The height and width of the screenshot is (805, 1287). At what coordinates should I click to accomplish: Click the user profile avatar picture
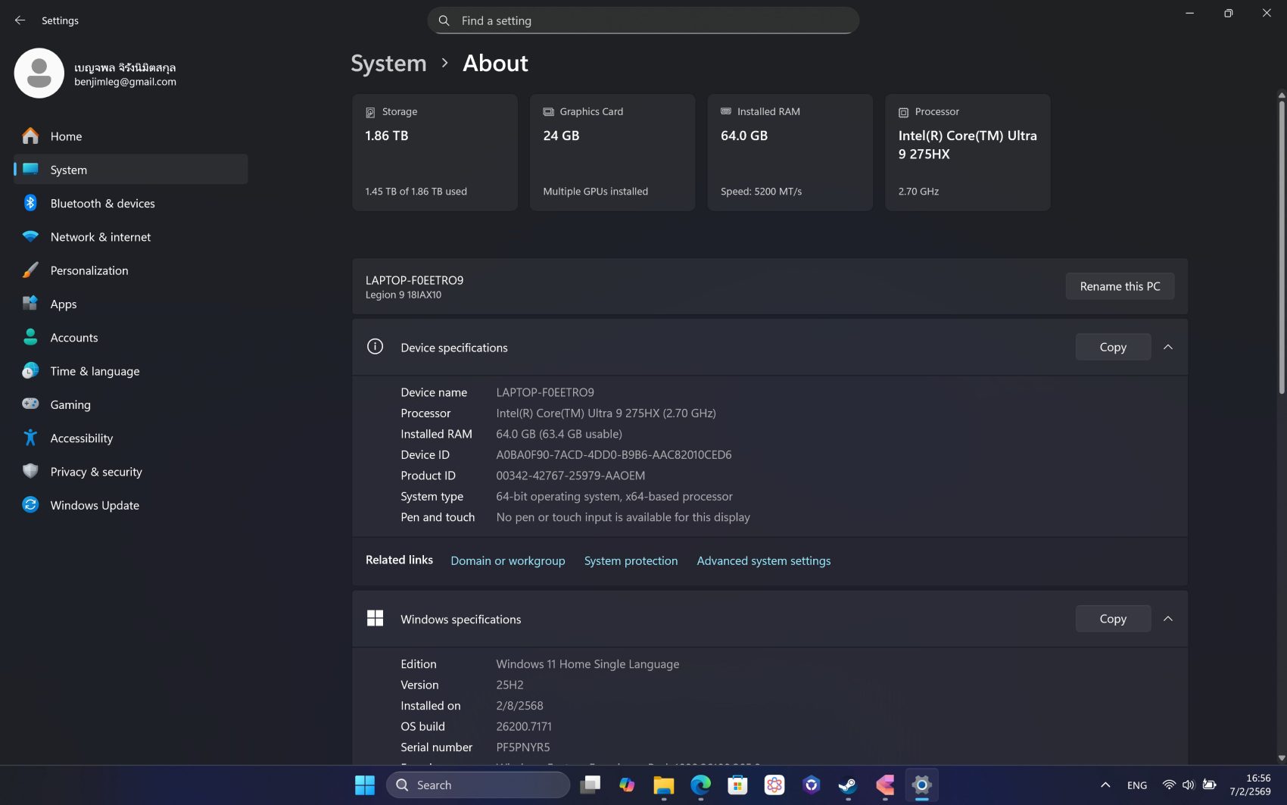39,73
